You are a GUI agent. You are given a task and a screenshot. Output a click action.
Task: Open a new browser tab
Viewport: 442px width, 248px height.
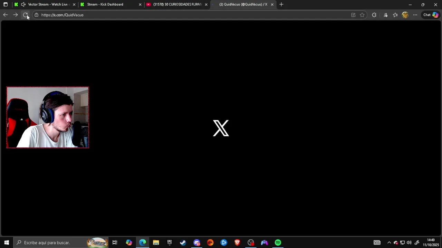click(x=281, y=4)
